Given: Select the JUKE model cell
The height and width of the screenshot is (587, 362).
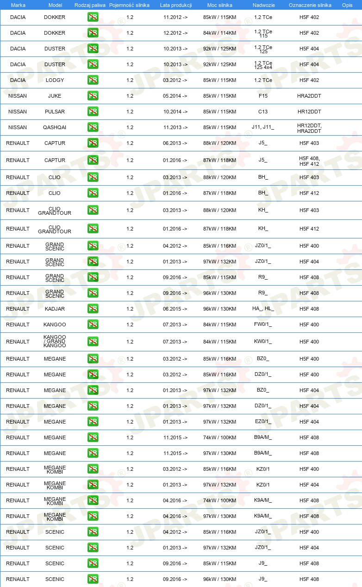Looking at the screenshot, I should pyautogui.click(x=55, y=96).
